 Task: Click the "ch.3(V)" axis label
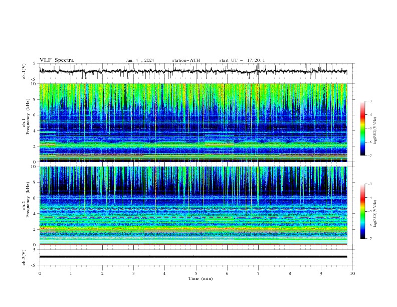coord(24,257)
